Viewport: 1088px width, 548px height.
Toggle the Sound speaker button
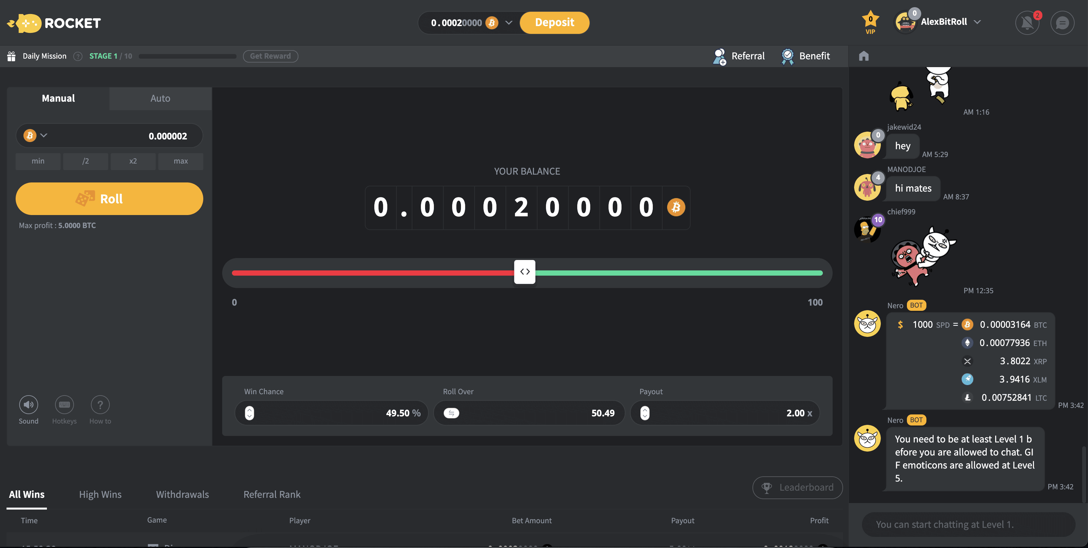(28, 405)
